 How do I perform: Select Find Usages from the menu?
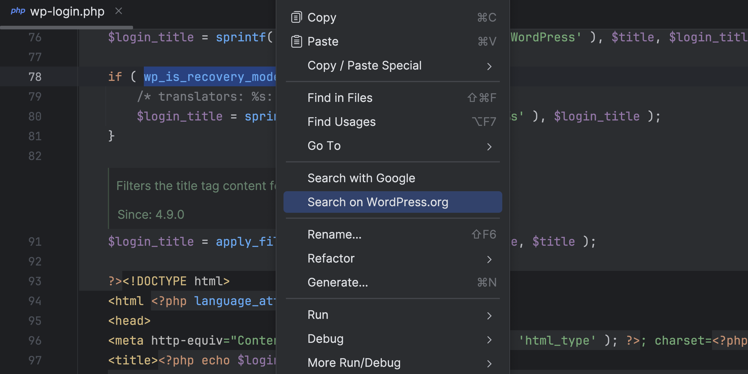pyautogui.click(x=342, y=122)
